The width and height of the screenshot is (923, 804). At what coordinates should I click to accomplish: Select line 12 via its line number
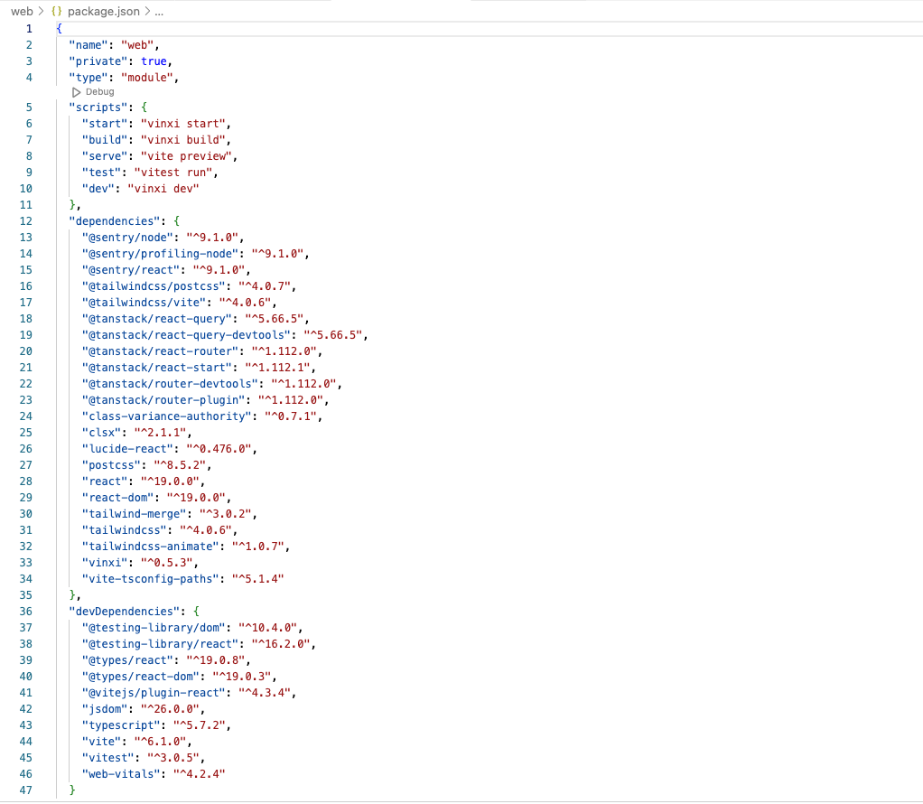point(26,221)
